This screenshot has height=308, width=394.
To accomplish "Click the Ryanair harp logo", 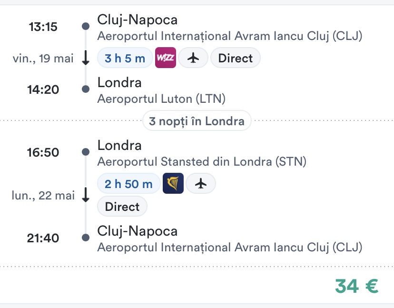I will (173, 184).
